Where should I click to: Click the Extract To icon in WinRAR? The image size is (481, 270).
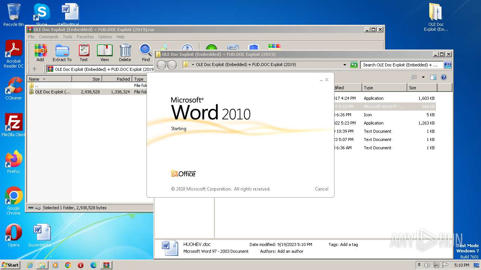pos(62,53)
